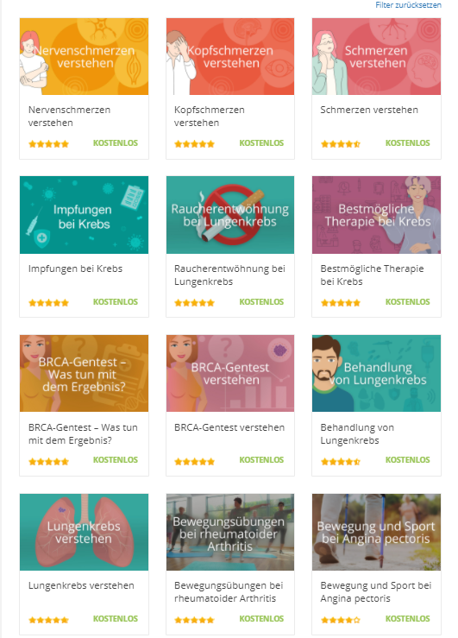Image resolution: width=458 pixels, height=638 pixels.
Task: Open the Kopfschmerzen verstehen course image
Action: 230,57
